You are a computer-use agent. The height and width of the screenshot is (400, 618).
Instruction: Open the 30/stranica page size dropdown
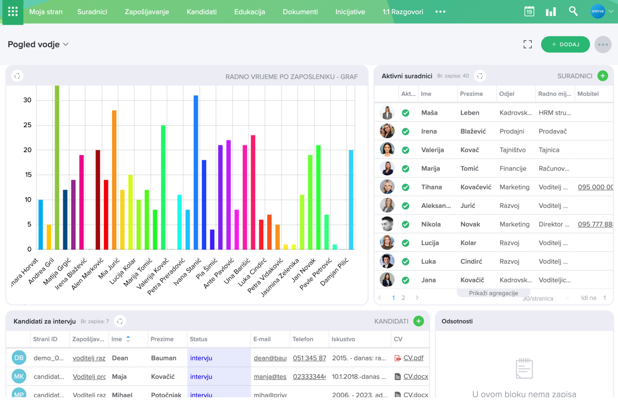point(546,298)
